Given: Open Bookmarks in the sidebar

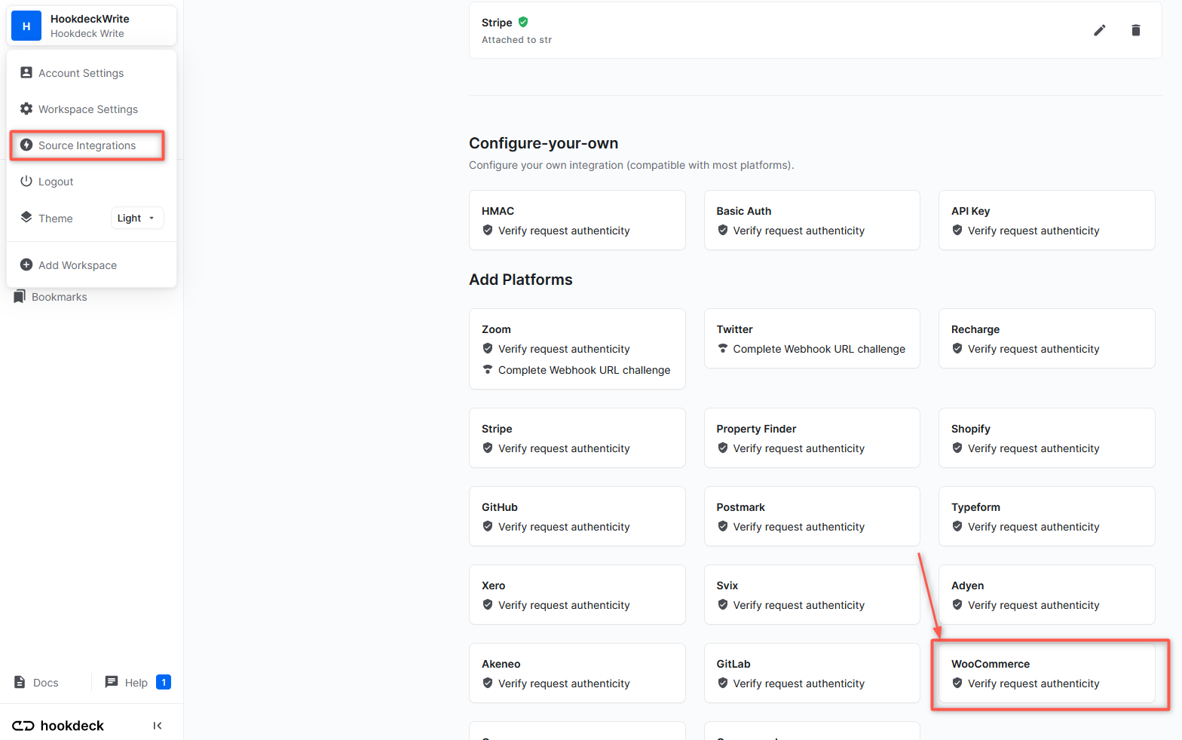Looking at the screenshot, I should click(51, 297).
